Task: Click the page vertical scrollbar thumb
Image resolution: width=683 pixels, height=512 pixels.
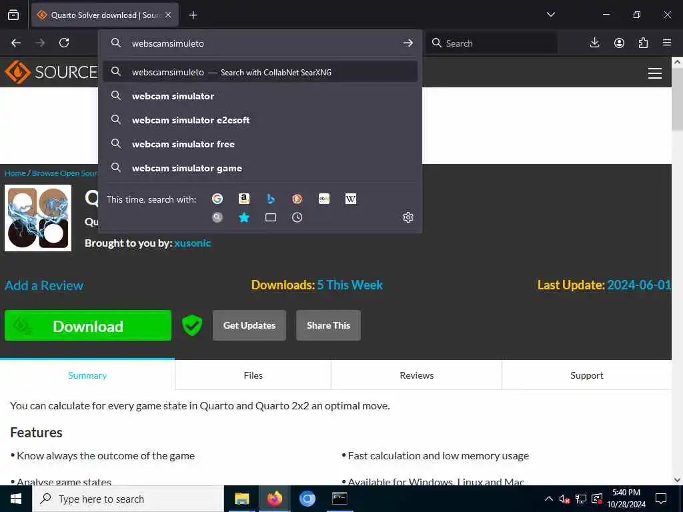Action: pyautogui.click(x=678, y=100)
